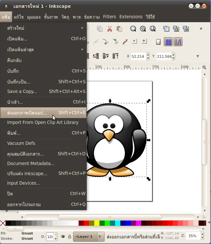Select ปรับแต่ง Inkscape... preferences entry

pos(43,173)
